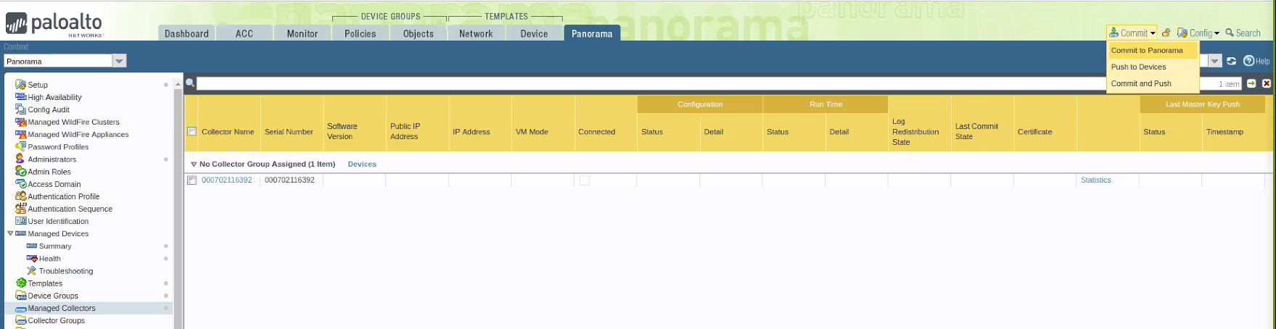Select Managed Collectors in sidebar
Viewport: 1276px width, 329px height.
(62, 308)
